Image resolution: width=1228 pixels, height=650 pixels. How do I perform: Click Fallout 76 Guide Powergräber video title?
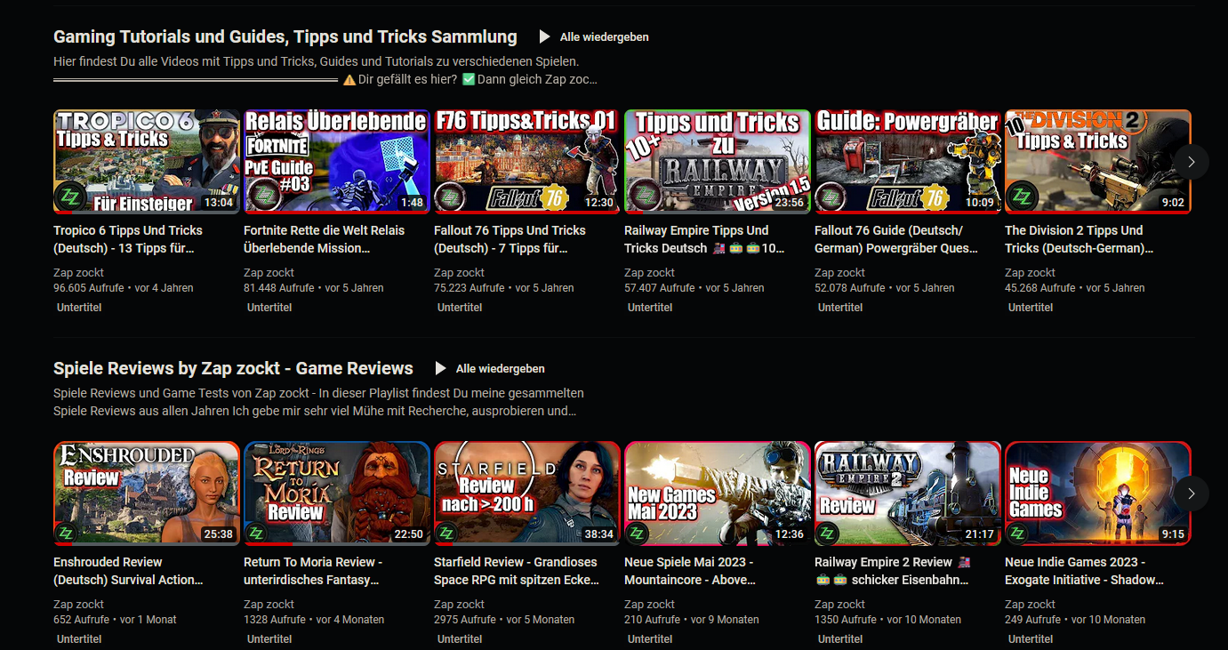tap(895, 239)
